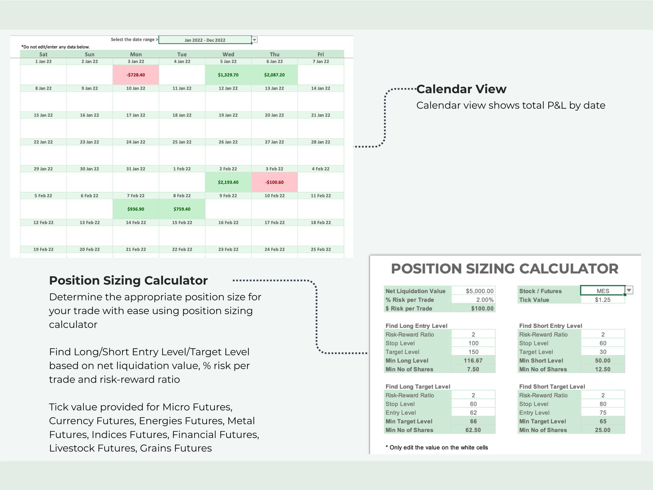Viewport: 653px width, 490px height.
Task: Select the Net Liquidation Value $5,000.00 cell
Action: click(473, 291)
